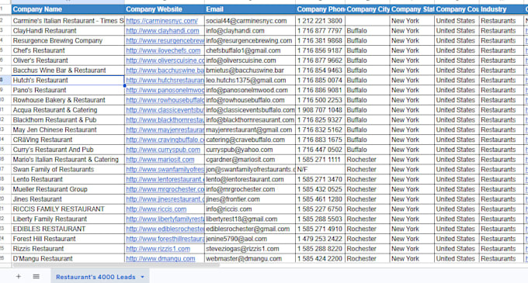
Task: Select phone number 1 585 271 1111
Action: pos(320,160)
